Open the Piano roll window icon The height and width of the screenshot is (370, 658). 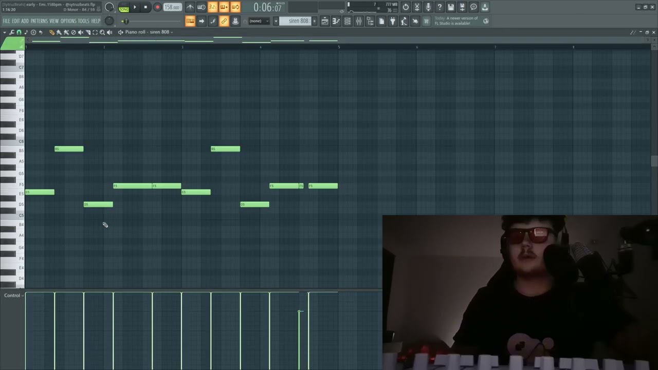click(336, 21)
